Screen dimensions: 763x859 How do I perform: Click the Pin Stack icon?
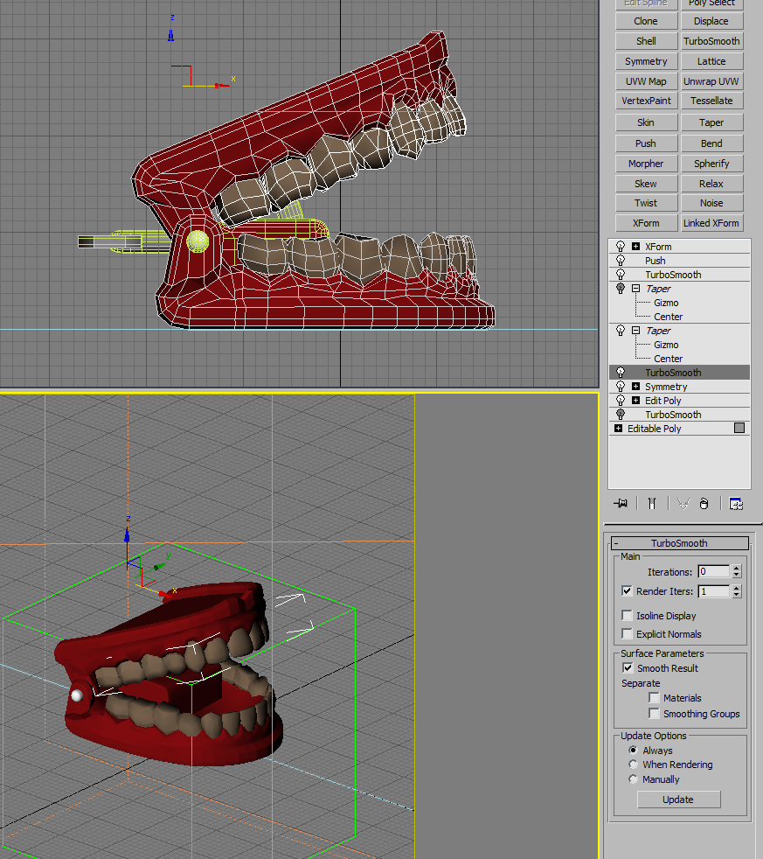(621, 504)
